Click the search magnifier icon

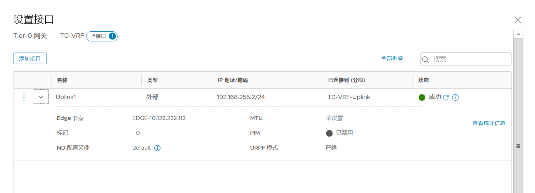(425, 60)
